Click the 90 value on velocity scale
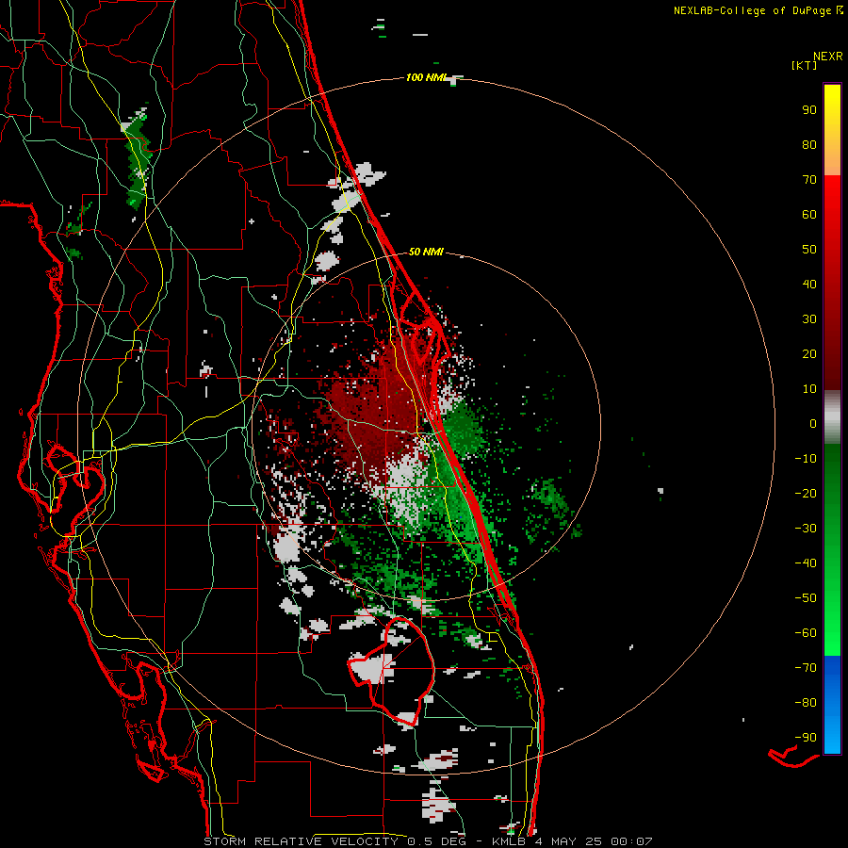 point(809,110)
